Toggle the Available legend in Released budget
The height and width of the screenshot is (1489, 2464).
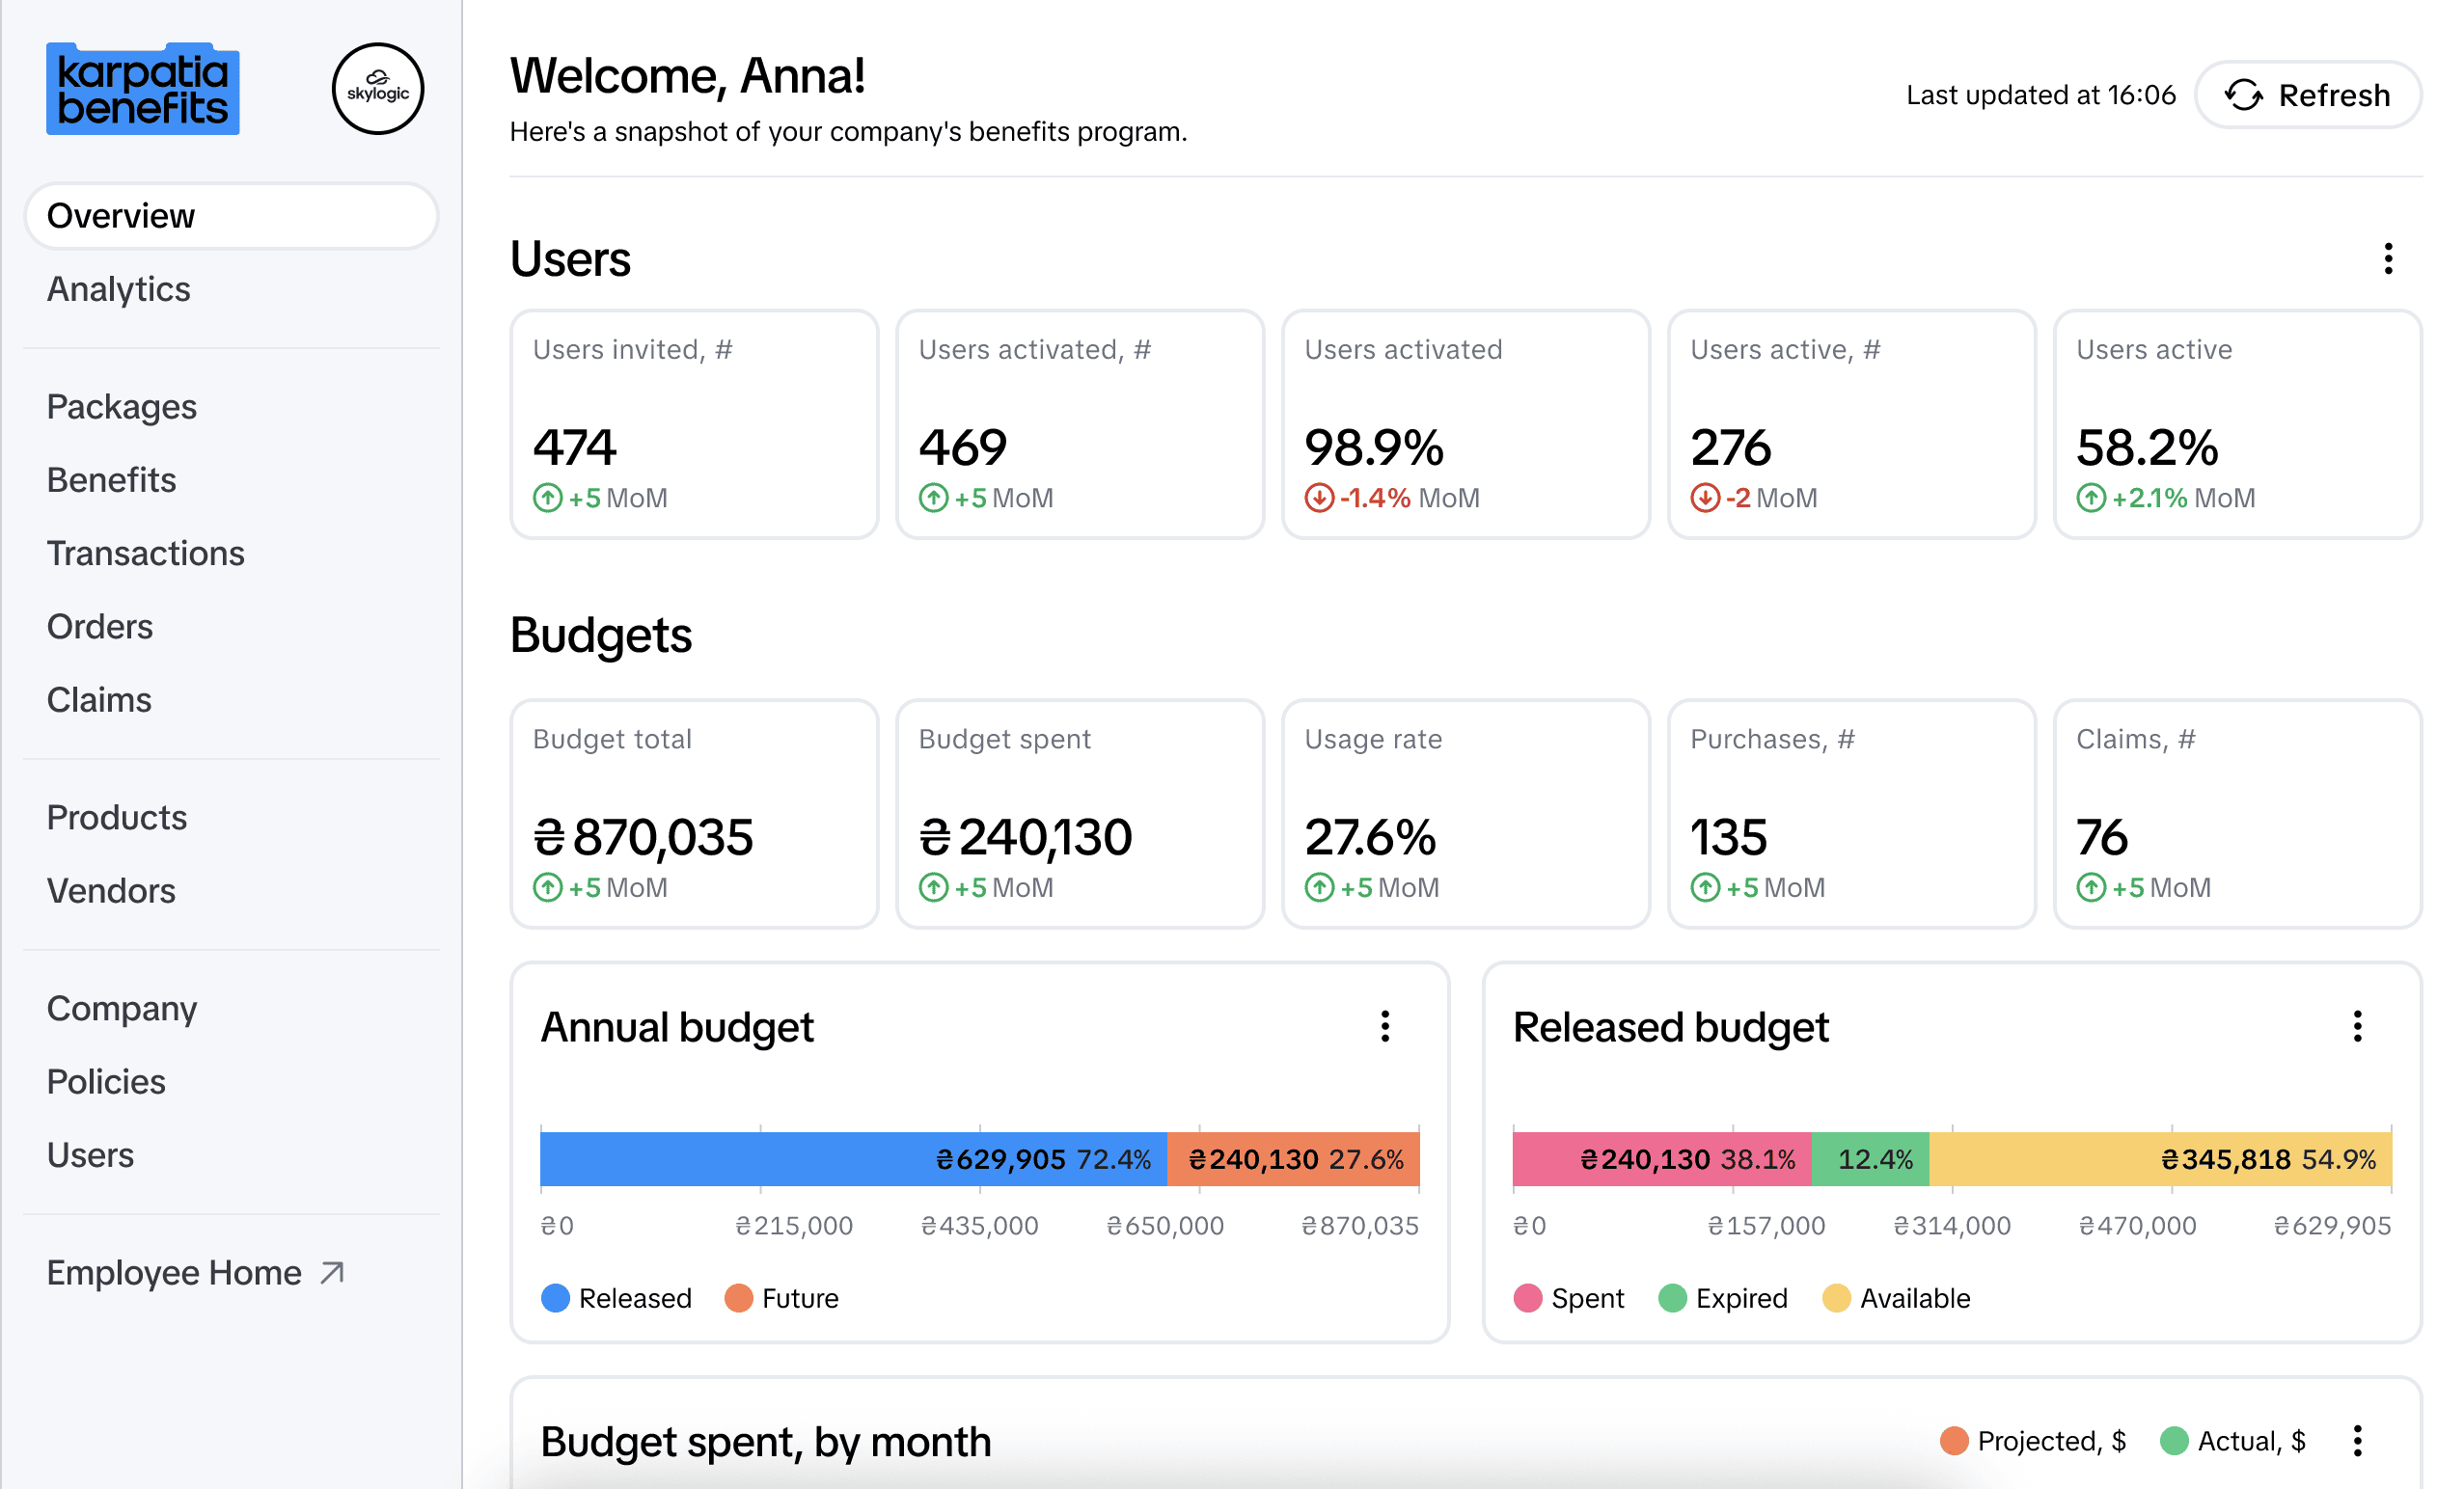tap(1896, 1298)
